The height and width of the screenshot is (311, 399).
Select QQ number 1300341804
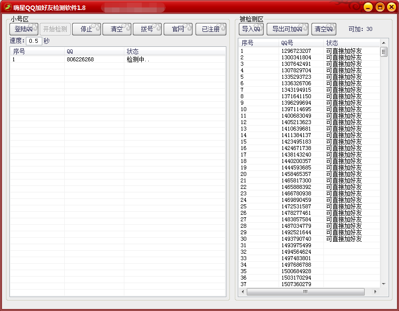tap(296, 57)
